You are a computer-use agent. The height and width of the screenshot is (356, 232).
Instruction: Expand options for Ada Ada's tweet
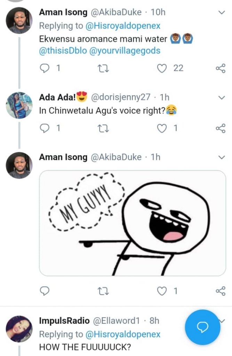(221, 98)
